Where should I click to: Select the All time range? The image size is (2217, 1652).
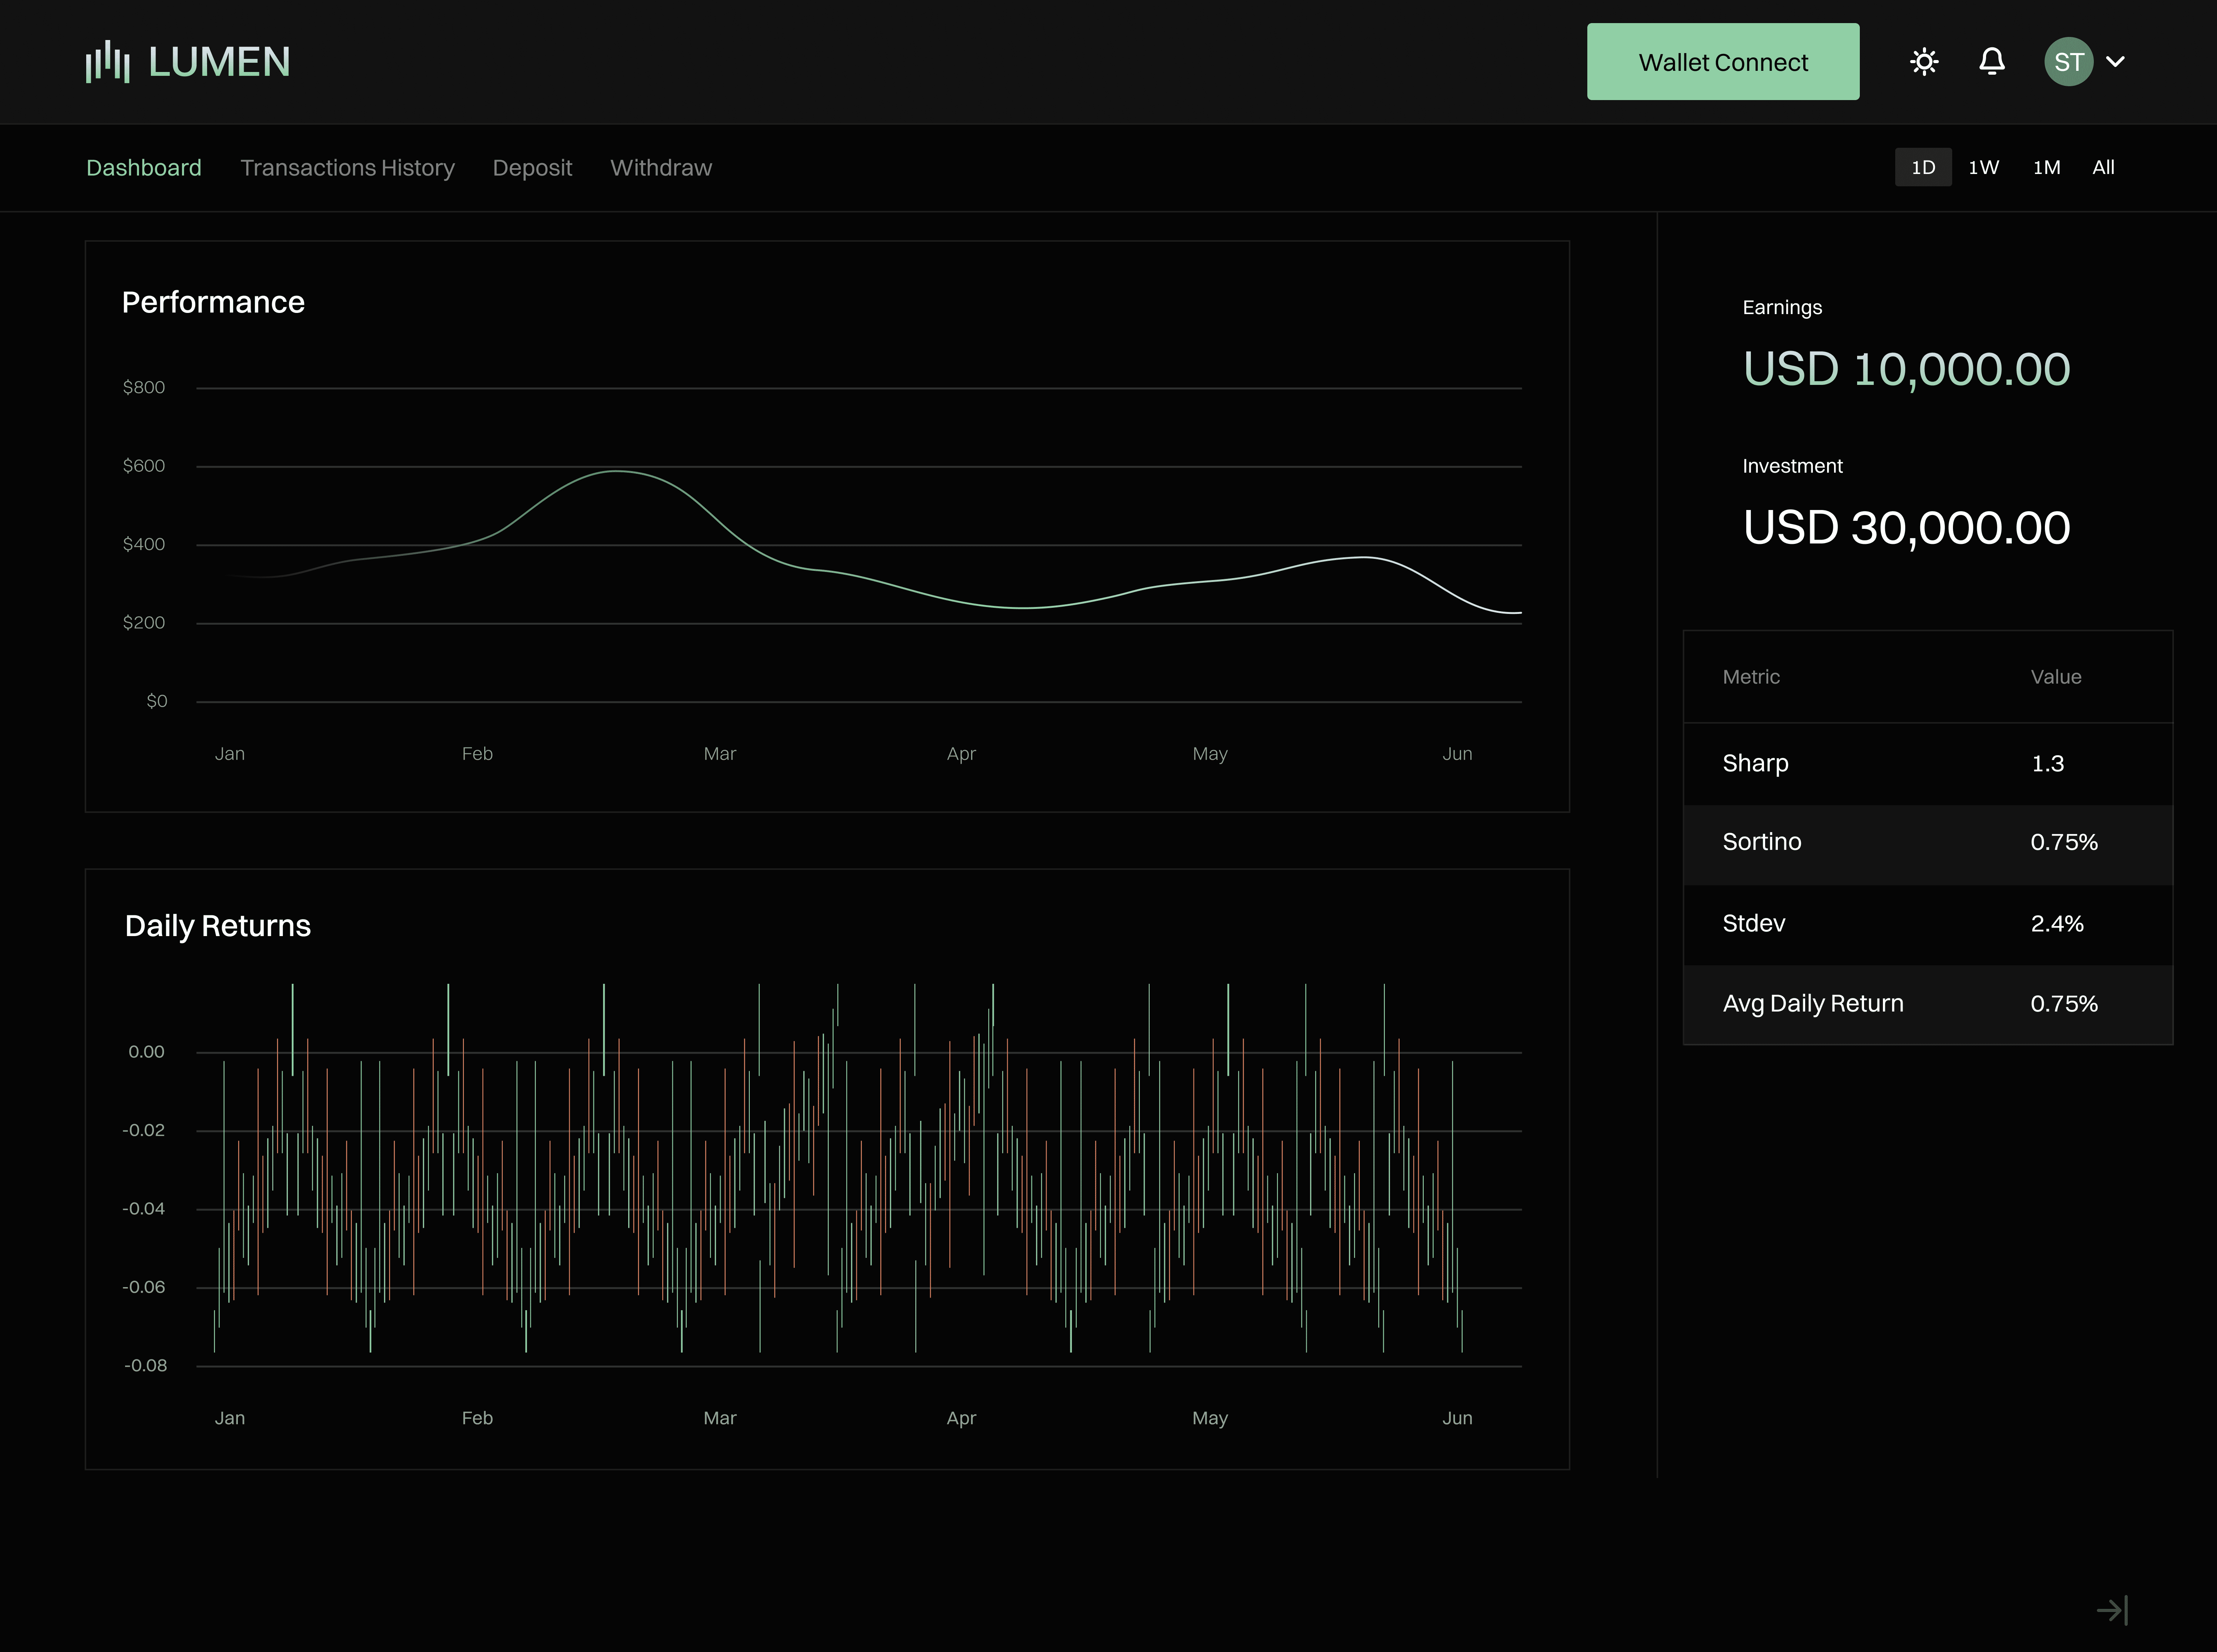[x=2103, y=168]
